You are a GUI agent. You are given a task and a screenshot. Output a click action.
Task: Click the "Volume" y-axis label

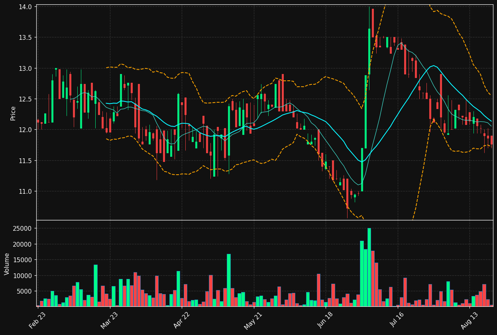pyautogui.click(x=7, y=264)
